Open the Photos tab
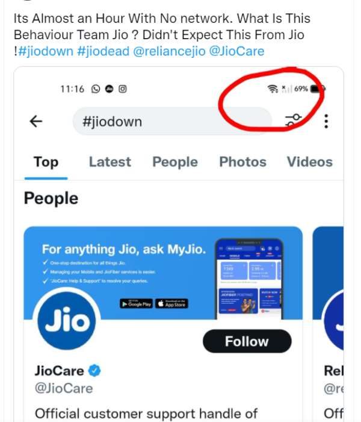The height and width of the screenshot is (422, 361). [242, 162]
